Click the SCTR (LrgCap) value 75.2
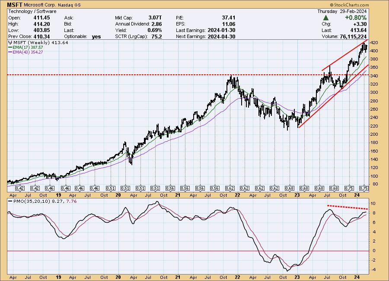The width and height of the screenshot is (389, 281). (156, 37)
